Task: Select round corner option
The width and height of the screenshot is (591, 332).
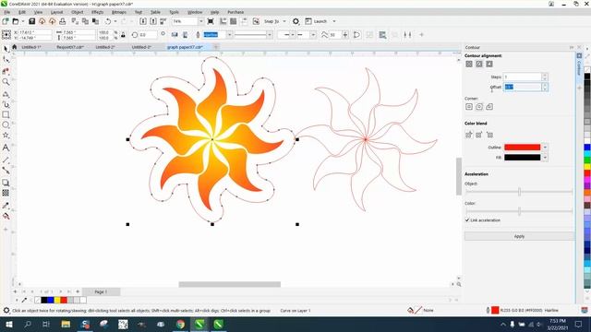Action: 479,107
